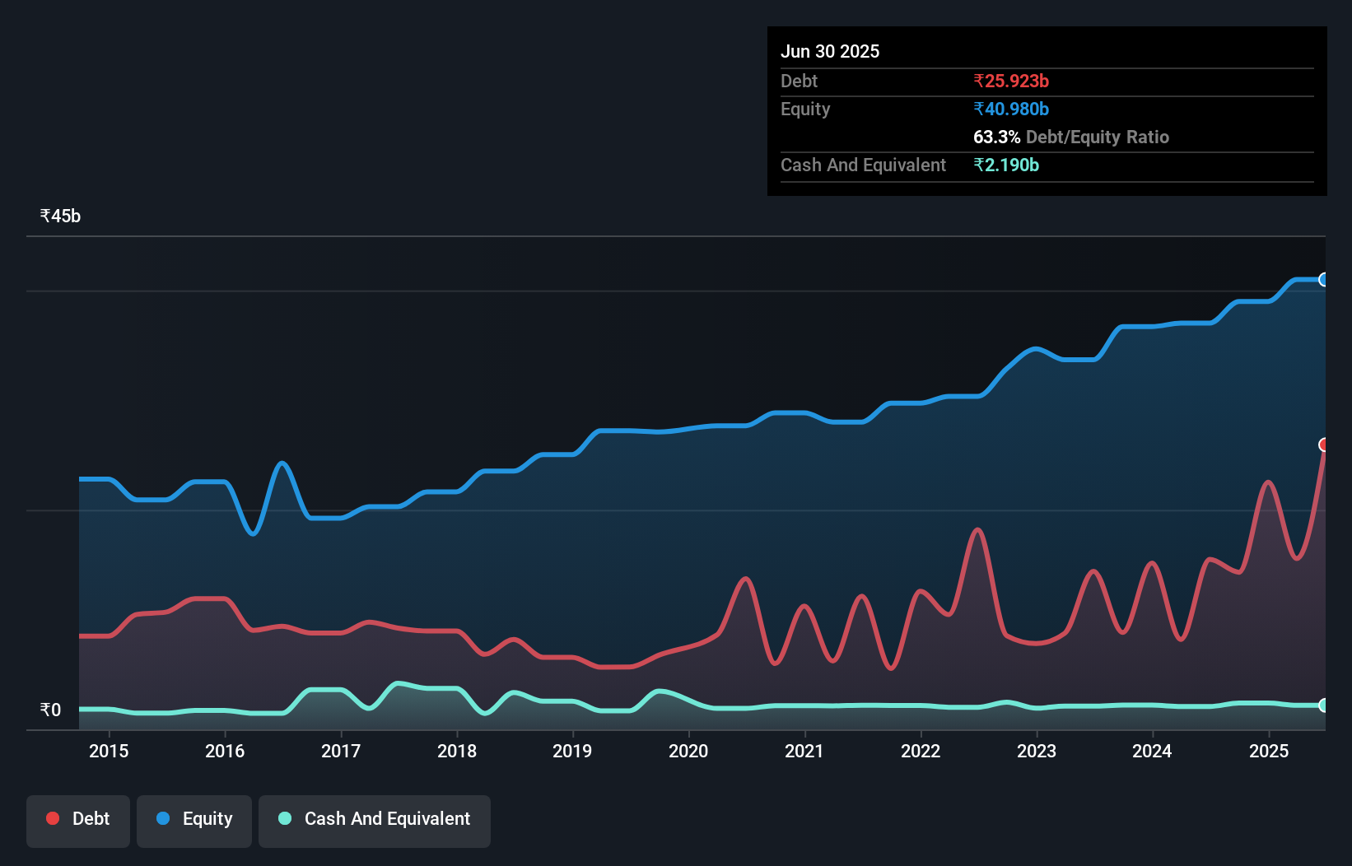Toggle the Debt series visibility
The width and height of the screenshot is (1352, 866).
click(77, 818)
